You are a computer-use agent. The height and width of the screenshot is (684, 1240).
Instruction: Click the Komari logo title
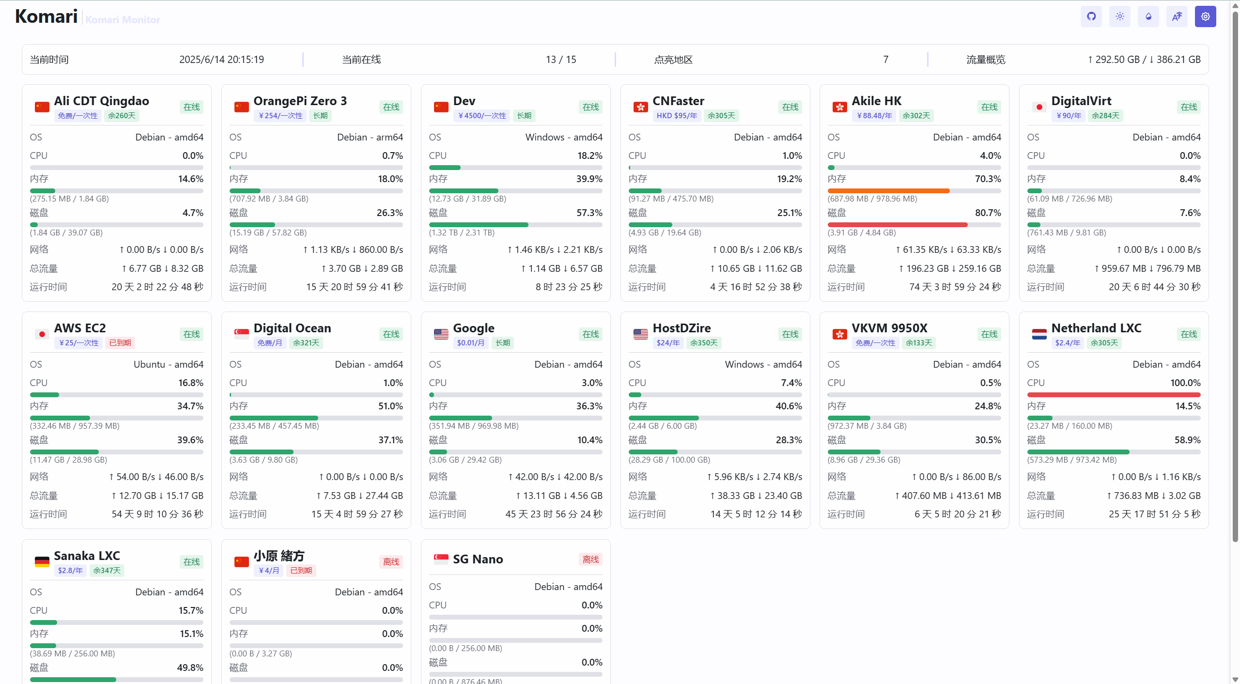coord(46,16)
